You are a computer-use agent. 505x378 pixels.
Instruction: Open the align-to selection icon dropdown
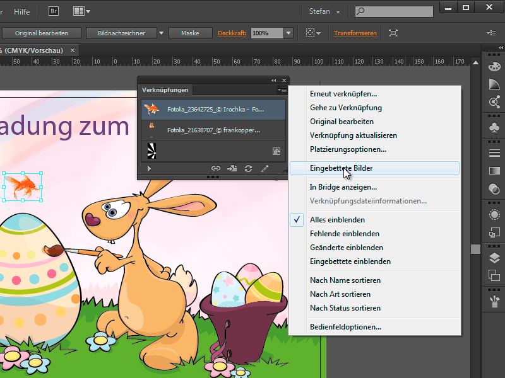(313, 33)
